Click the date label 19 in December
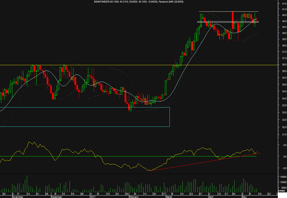 tap(73, 194)
